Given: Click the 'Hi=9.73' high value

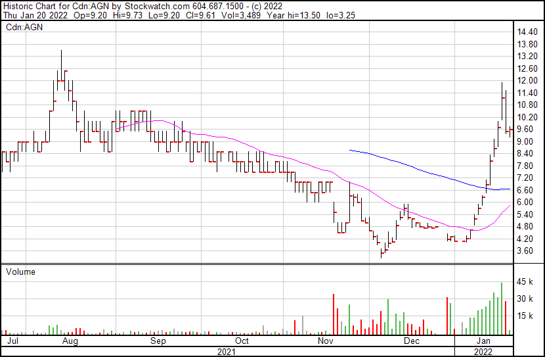Looking at the screenshot, I should pos(127,15).
